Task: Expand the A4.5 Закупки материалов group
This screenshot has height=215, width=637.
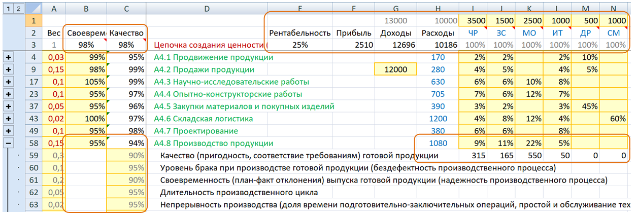Action: [9, 106]
